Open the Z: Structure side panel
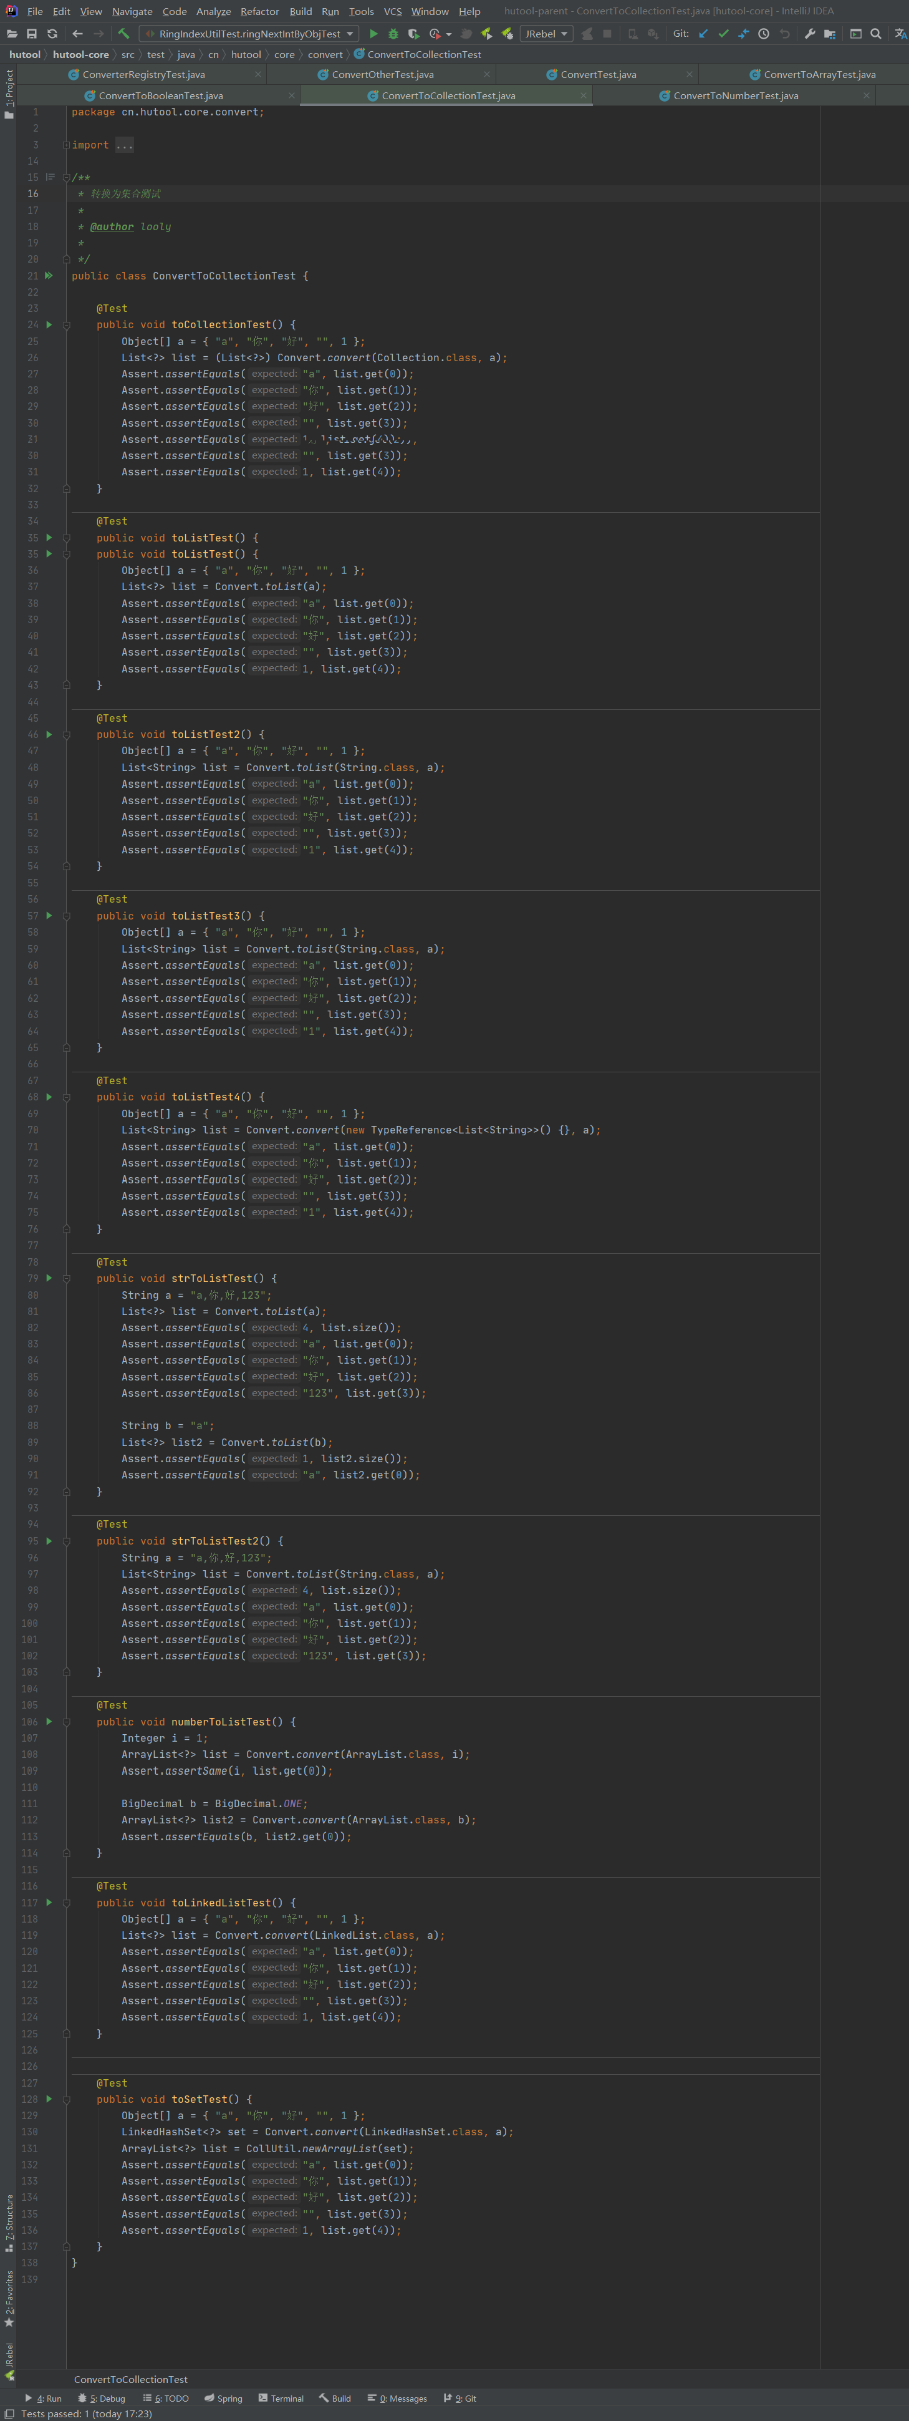 tap(9, 2224)
